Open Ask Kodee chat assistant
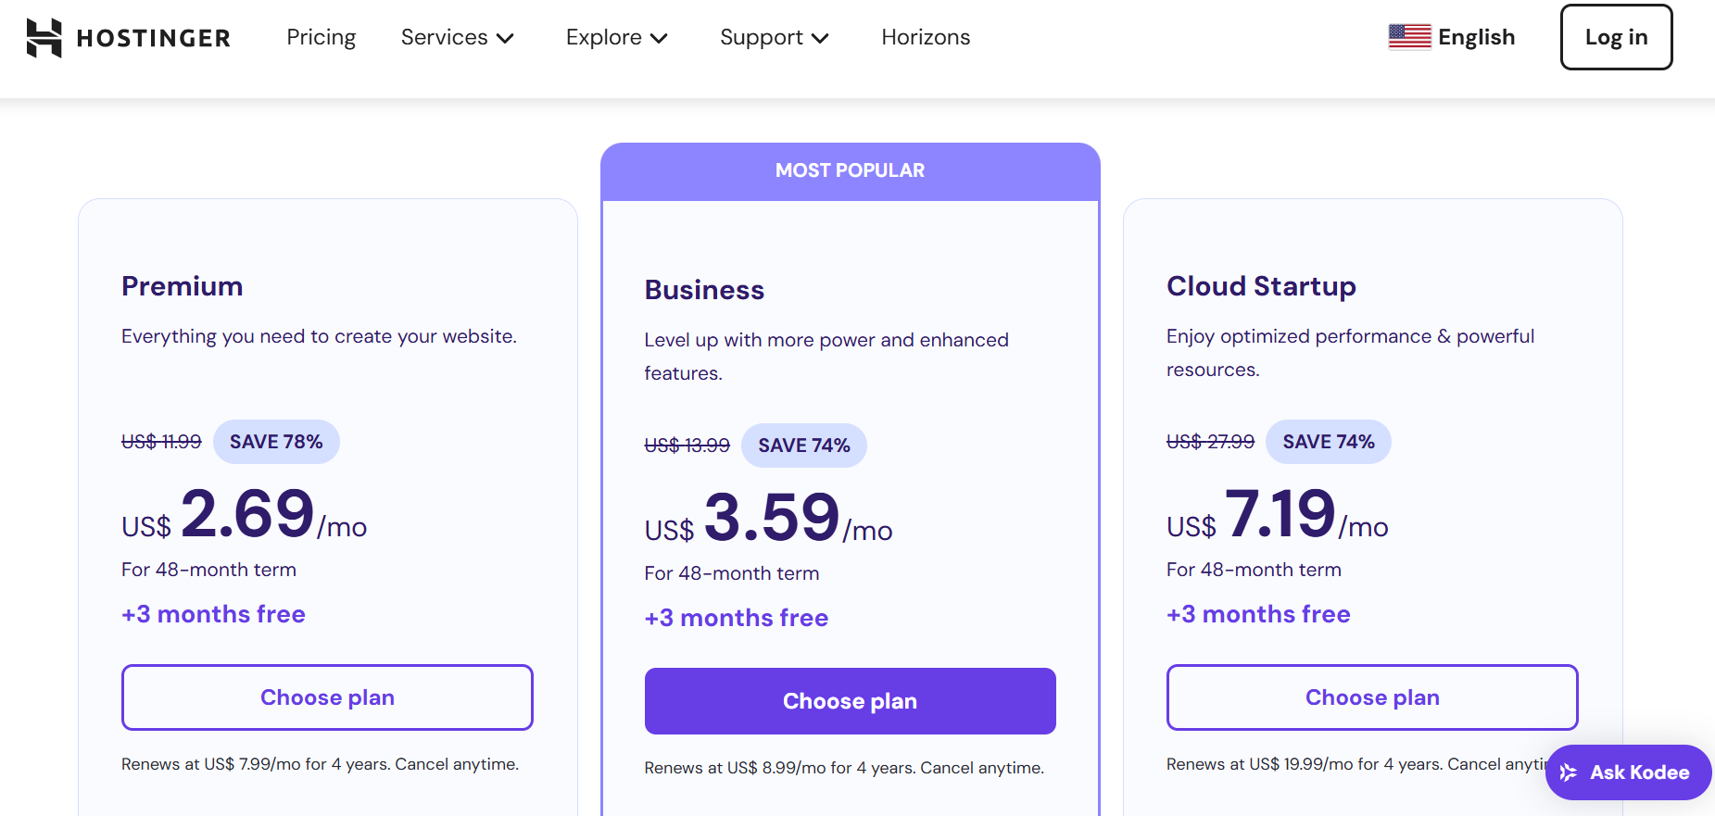This screenshot has height=816, width=1715. point(1628,772)
